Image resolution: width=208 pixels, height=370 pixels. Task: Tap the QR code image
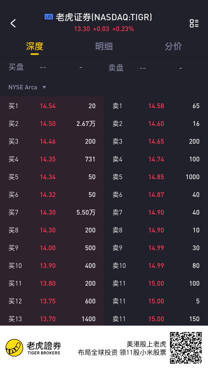(x=186, y=348)
